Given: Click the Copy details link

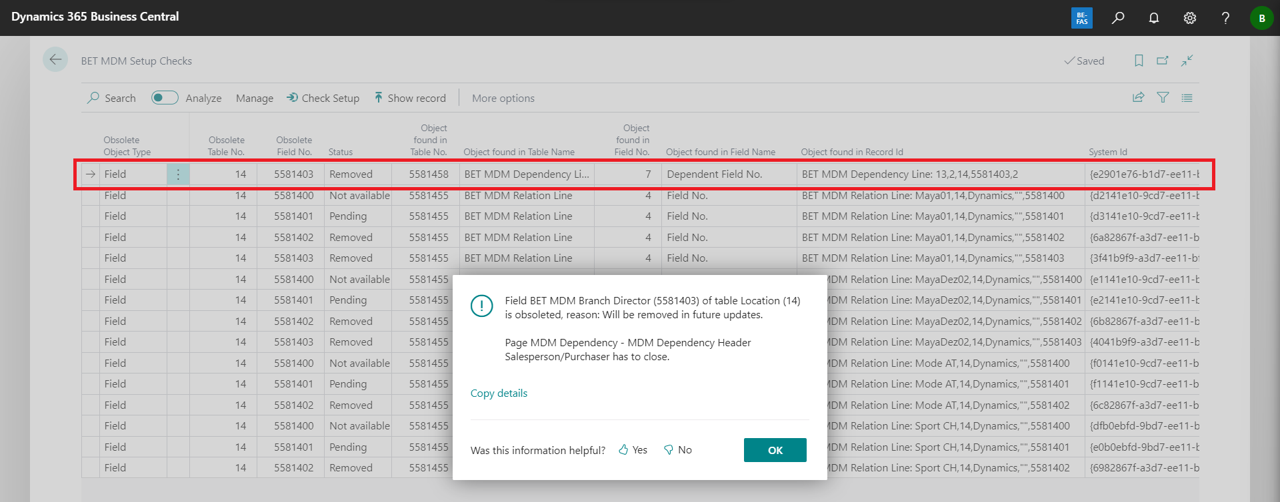Looking at the screenshot, I should [x=499, y=393].
